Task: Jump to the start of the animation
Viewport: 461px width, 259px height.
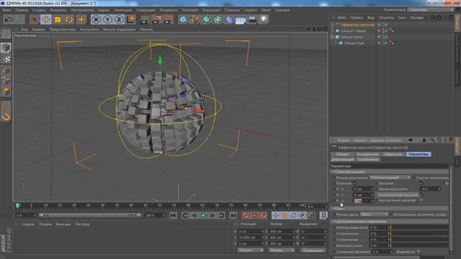Action: point(173,216)
